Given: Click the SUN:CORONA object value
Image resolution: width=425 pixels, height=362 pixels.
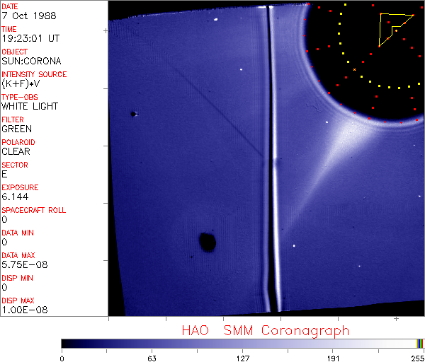Looking at the screenshot, I should pyautogui.click(x=31, y=62).
